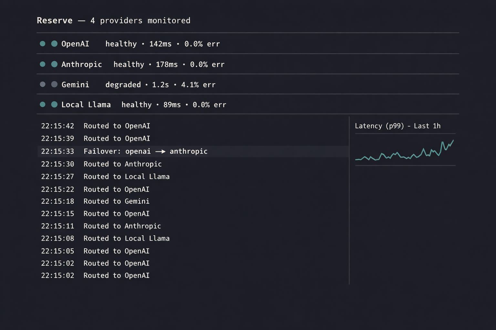Click the larger dot beside Local Llama name

[54, 104]
